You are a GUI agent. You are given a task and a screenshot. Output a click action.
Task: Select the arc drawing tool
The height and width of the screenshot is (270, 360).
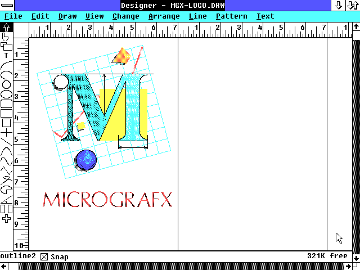point(6,65)
